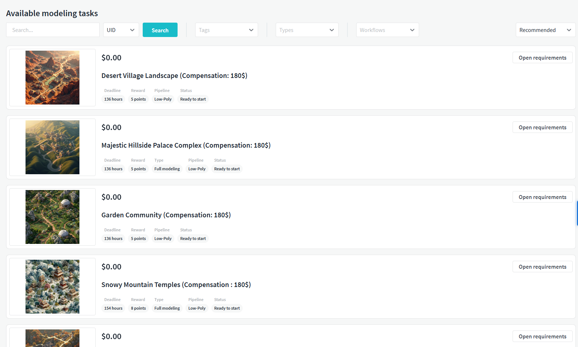Viewport: 578px width, 347px height.
Task: Click the Majestic Hillside Palace thumbnail
Action: [x=52, y=147]
